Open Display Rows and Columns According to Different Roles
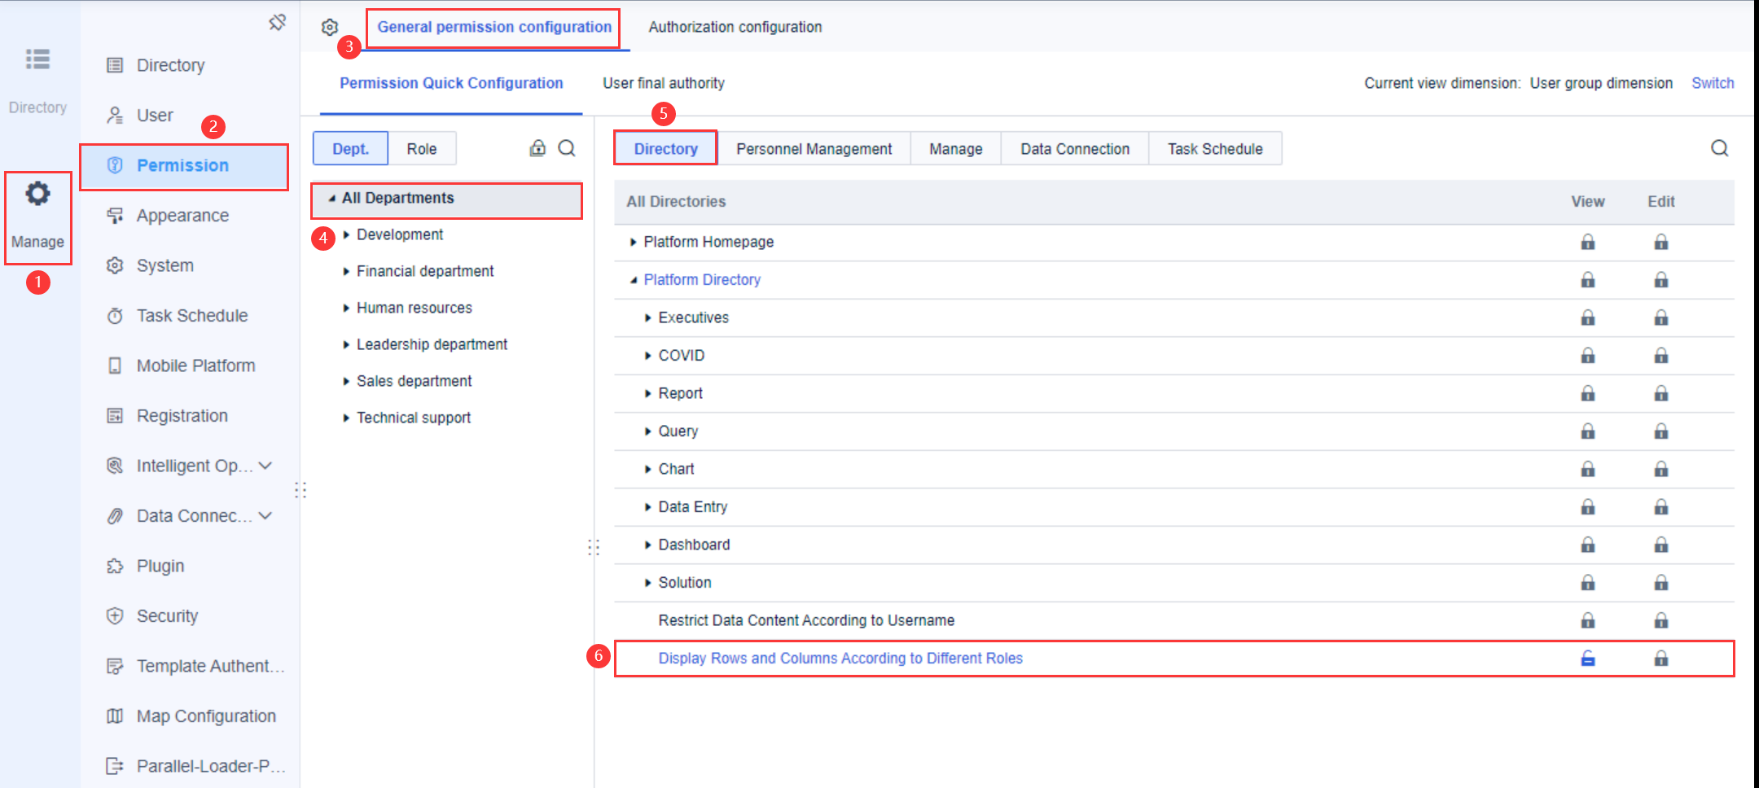This screenshot has width=1759, height=788. pyautogui.click(x=840, y=659)
